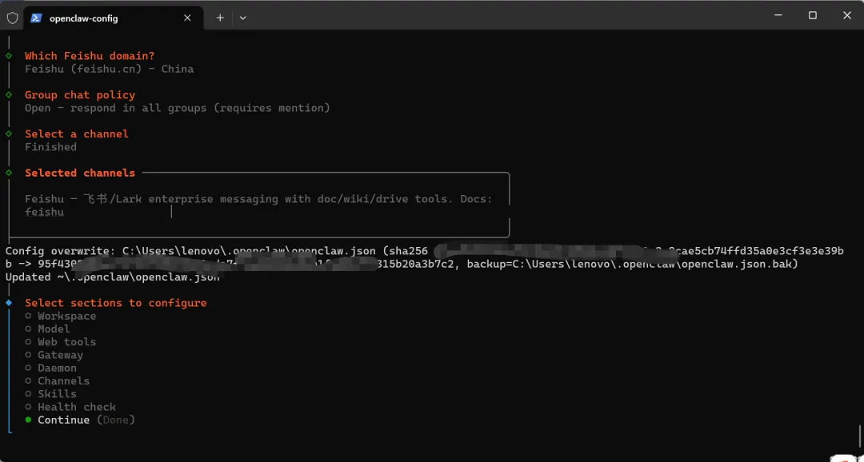Click the 'Select sections to configure' prompt
The width and height of the screenshot is (864, 462).
point(116,303)
